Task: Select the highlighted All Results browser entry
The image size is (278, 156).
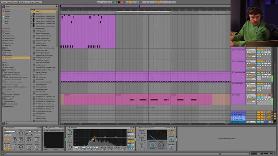Action: [x=16, y=58]
